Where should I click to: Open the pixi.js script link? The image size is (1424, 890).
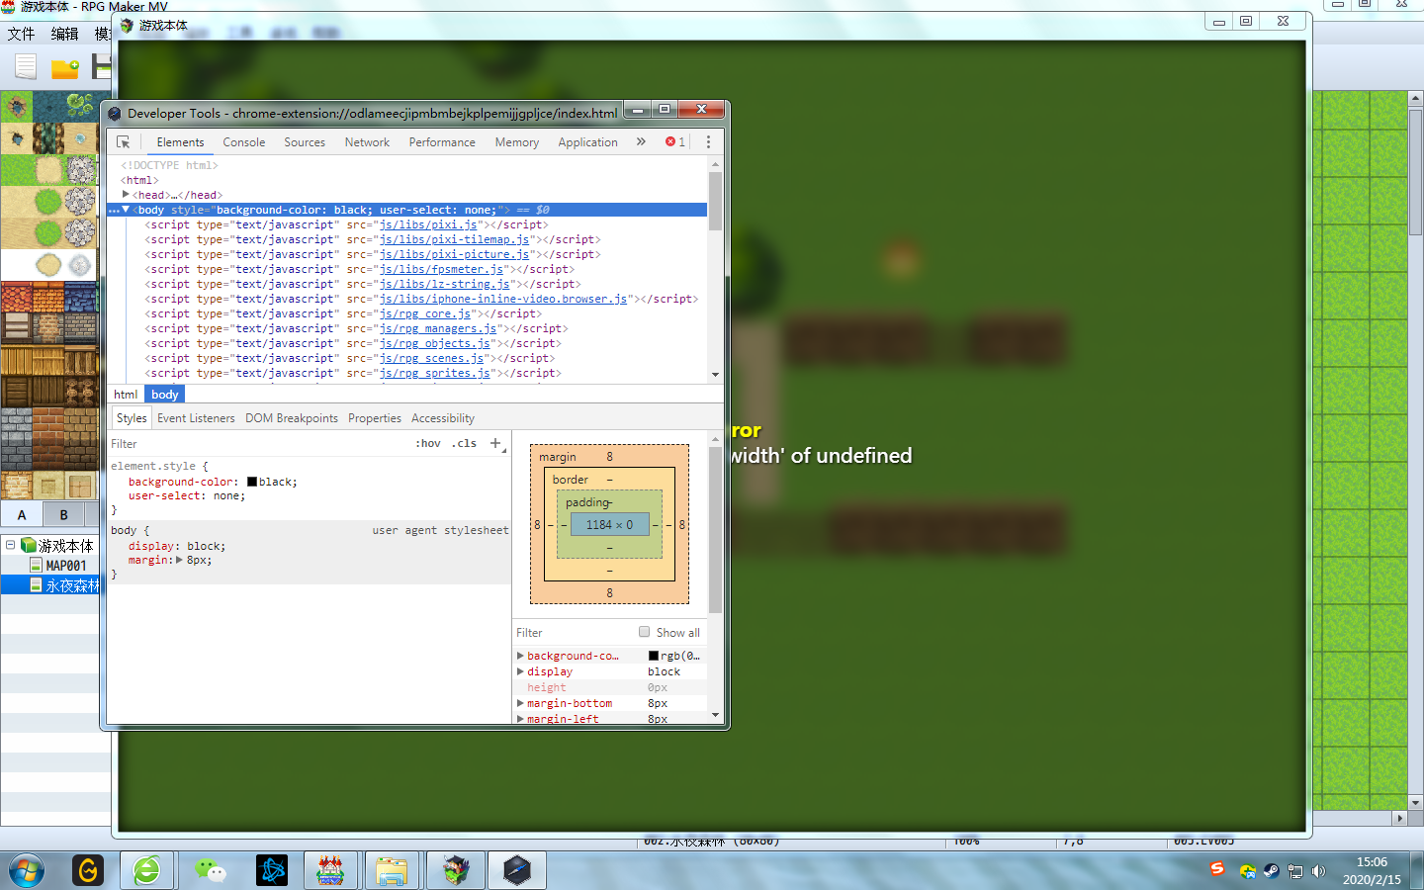pos(428,224)
